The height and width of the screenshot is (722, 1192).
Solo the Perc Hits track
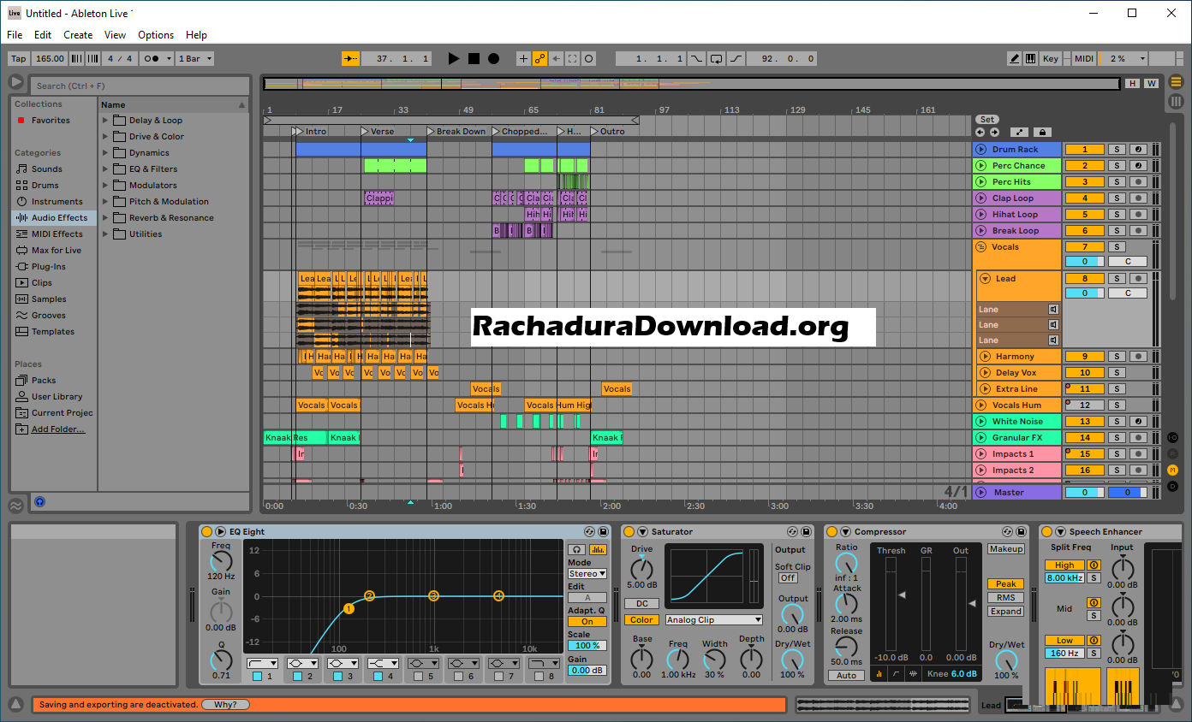point(1116,181)
